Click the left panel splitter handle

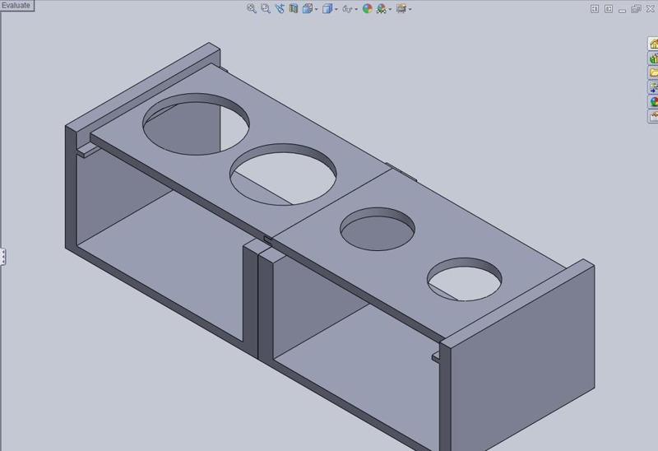pos(2,256)
